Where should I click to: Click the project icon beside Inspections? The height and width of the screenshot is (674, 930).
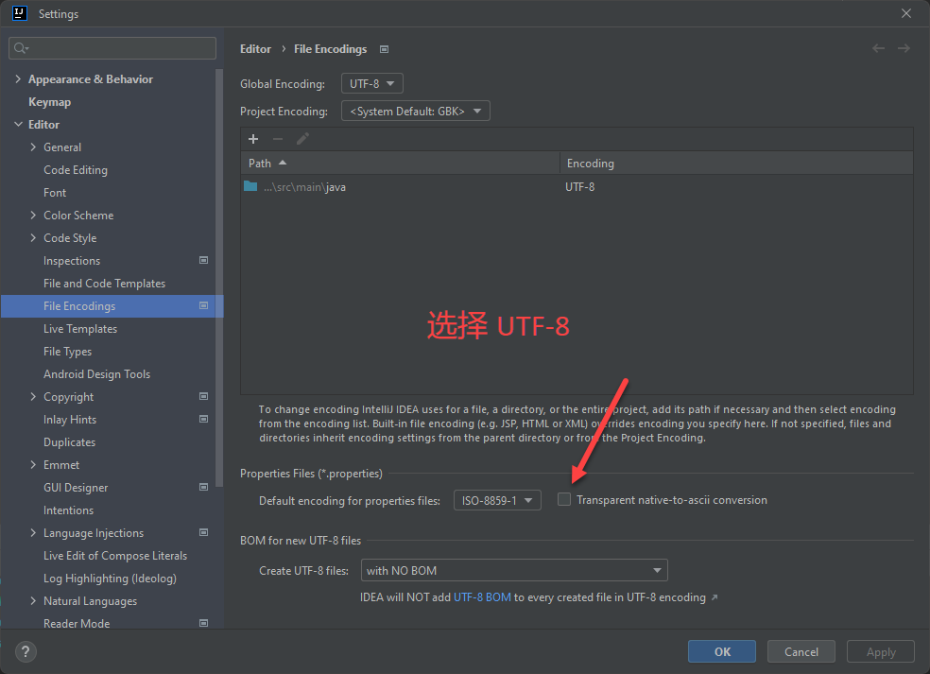pos(203,261)
